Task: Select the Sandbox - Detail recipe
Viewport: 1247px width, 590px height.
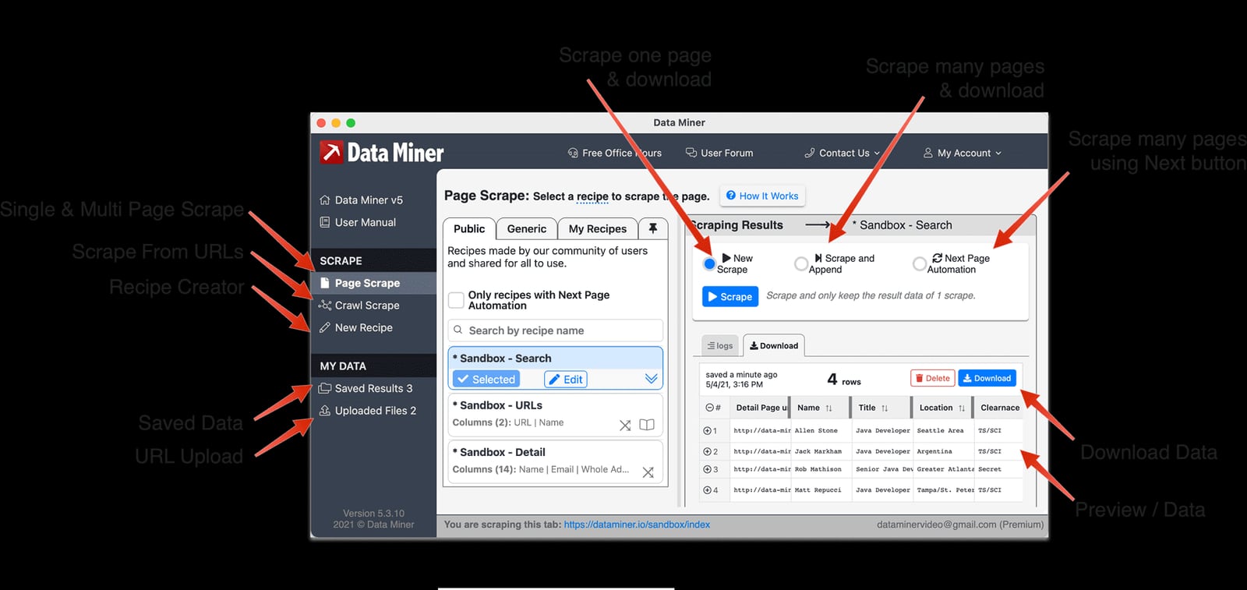Action: click(x=556, y=461)
